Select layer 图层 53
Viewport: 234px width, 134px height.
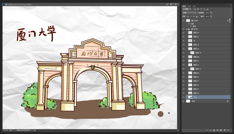(x=208, y=77)
